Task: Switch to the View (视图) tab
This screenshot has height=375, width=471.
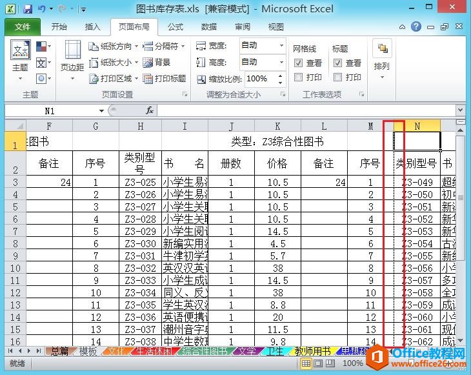Action: point(276,27)
